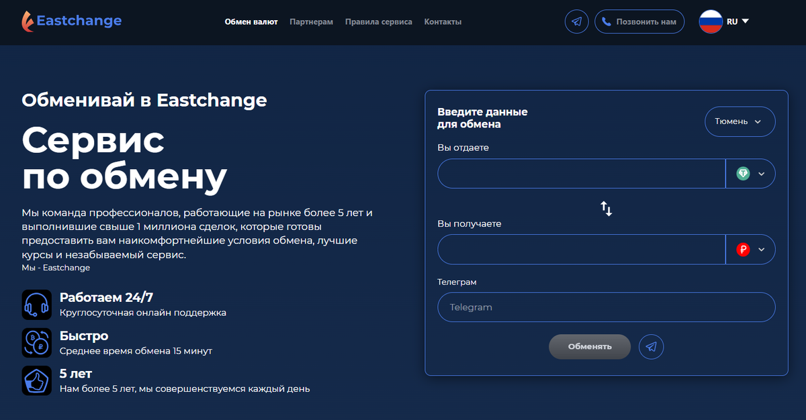Image resolution: width=806 pixels, height=420 pixels.
Task: Click the Обменивай в Eastchange heading
Action: [144, 101]
